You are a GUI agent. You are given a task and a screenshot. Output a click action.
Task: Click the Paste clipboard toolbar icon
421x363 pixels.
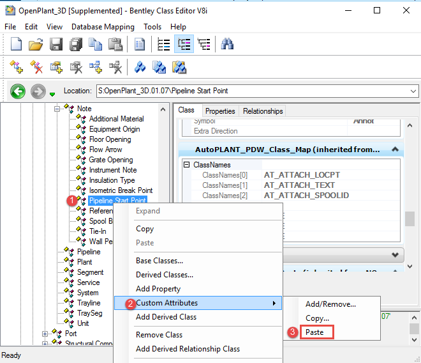click(115, 44)
